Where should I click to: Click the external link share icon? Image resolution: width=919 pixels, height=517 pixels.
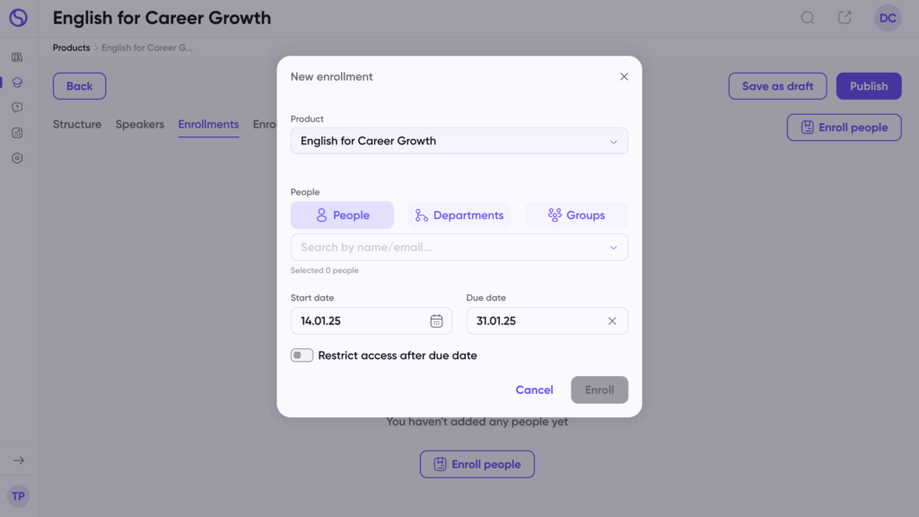coord(844,18)
